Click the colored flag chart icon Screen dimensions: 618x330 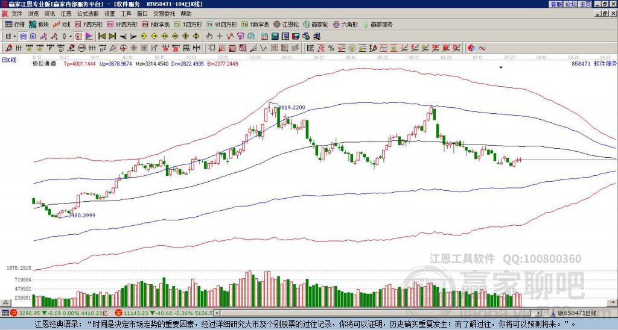[89, 37]
